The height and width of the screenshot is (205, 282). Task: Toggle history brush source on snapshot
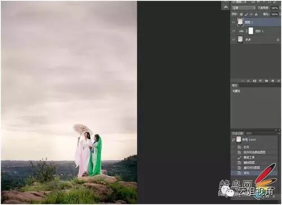click(233, 139)
